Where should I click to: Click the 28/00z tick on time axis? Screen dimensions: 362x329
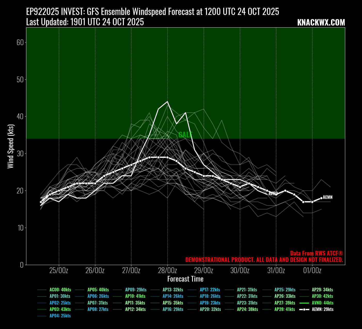(x=168, y=270)
